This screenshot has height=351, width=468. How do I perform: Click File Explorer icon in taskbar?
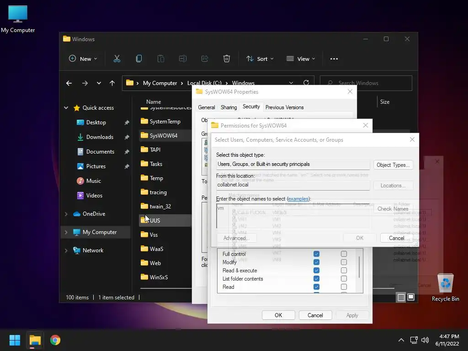[35, 340]
